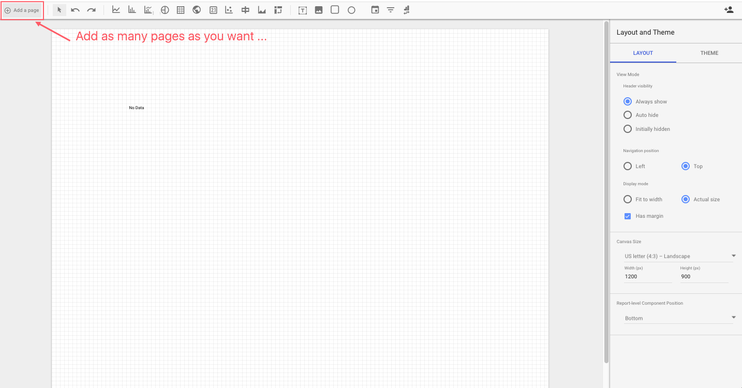Add an image to the report
The height and width of the screenshot is (388, 742).
(x=318, y=9)
